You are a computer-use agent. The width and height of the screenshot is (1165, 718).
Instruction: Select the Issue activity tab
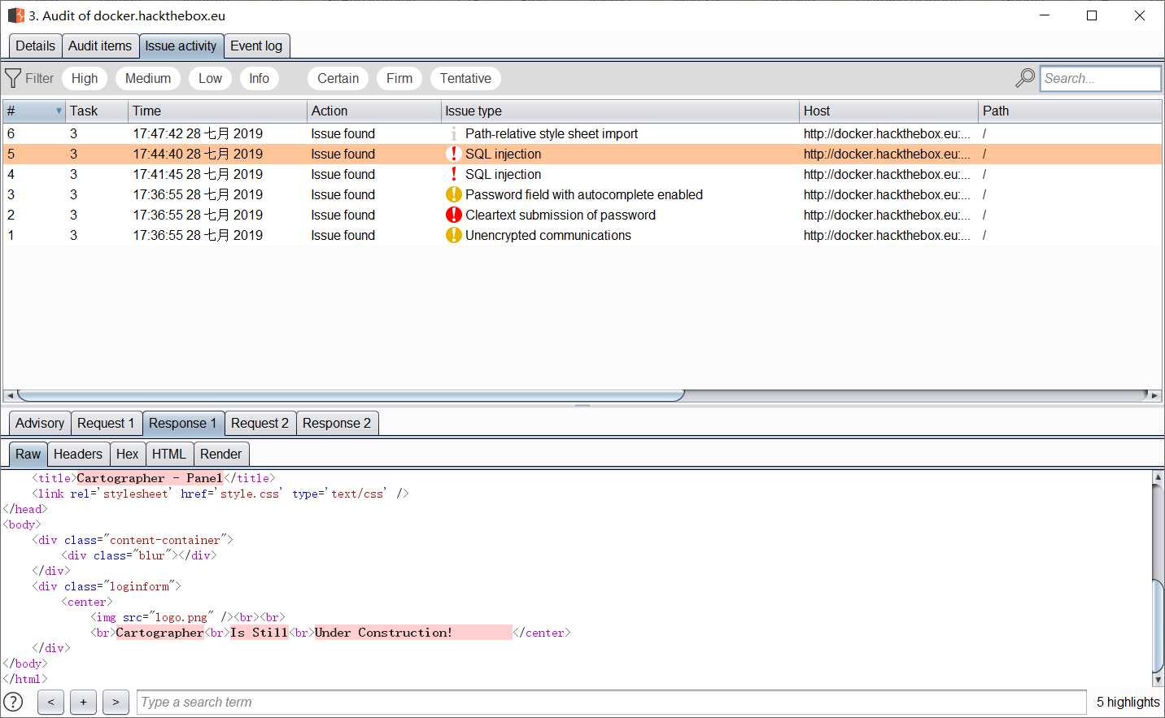(181, 46)
